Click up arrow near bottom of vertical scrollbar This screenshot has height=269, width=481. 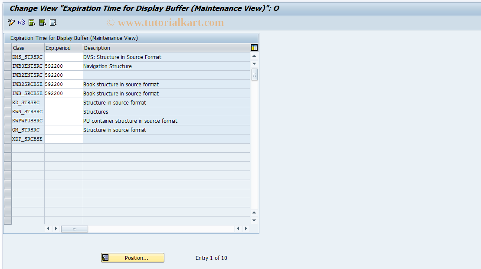pyautogui.click(x=254, y=213)
